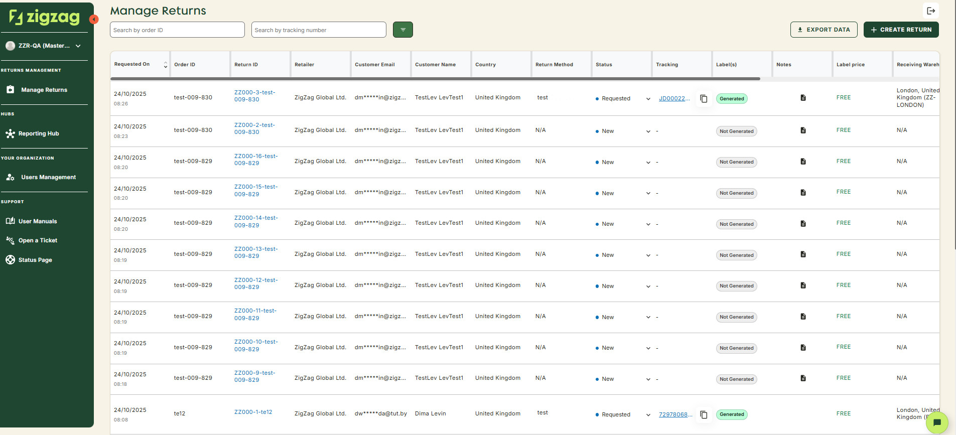The height and width of the screenshot is (435, 956).
Task: Click the green filter icon button
Action: tap(402, 30)
